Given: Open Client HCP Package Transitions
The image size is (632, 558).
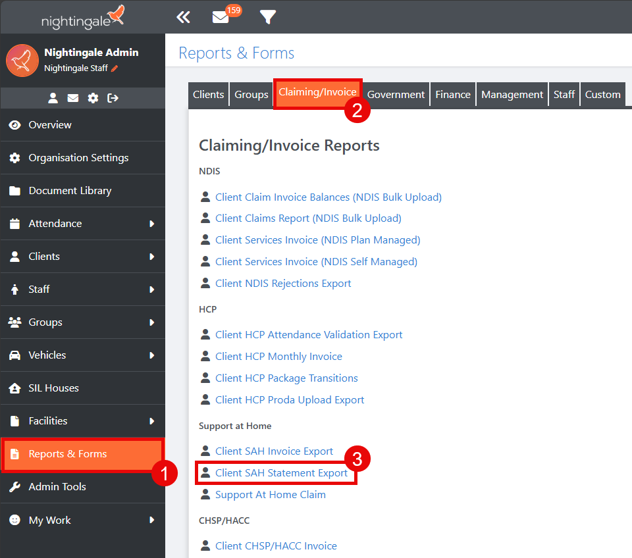Looking at the screenshot, I should click(x=286, y=378).
